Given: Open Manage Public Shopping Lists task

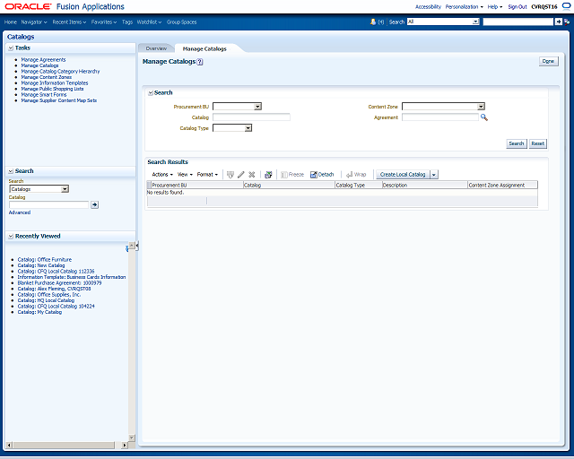Looking at the screenshot, I should (x=52, y=89).
